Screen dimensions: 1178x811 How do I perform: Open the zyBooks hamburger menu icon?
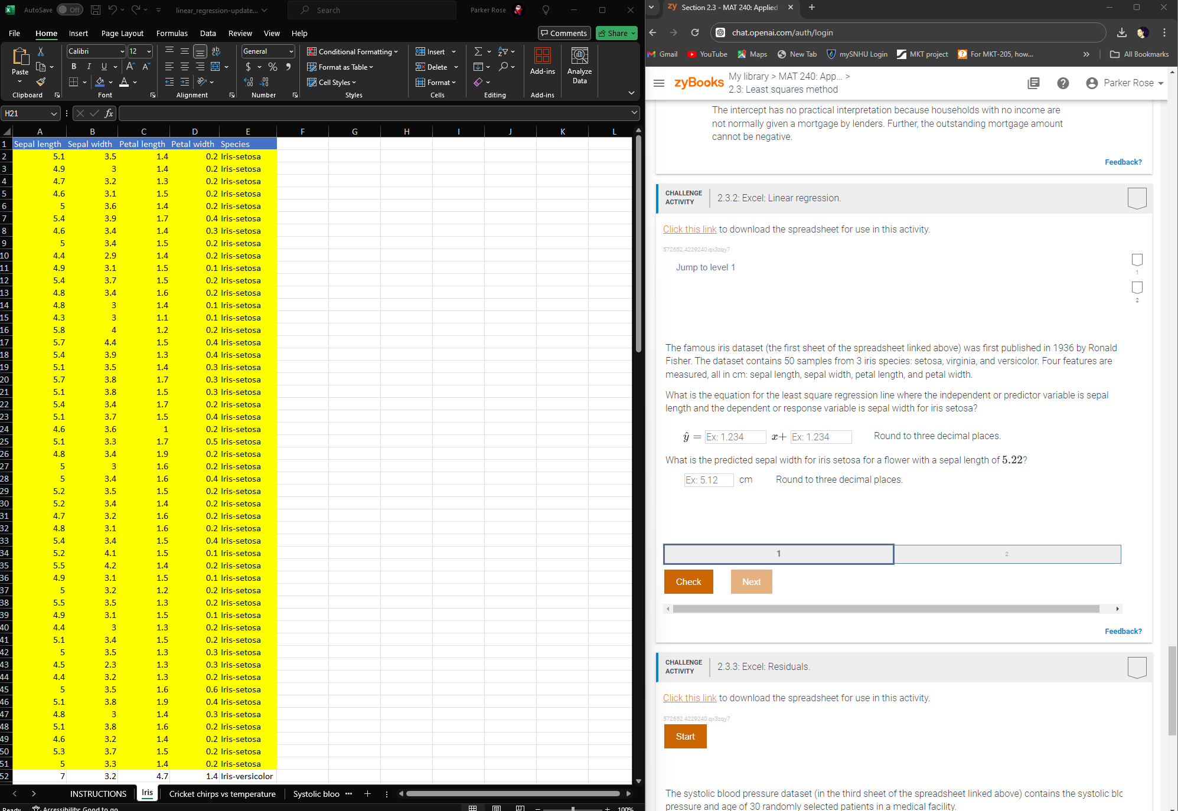[659, 83]
